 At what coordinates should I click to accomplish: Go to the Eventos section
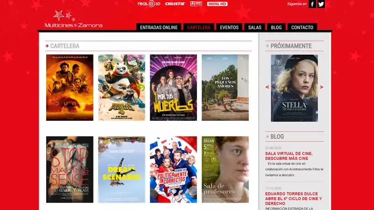coord(229,27)
